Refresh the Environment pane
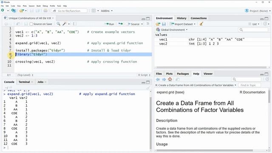Viewport: 272px width, 153px height. [265, 24]
